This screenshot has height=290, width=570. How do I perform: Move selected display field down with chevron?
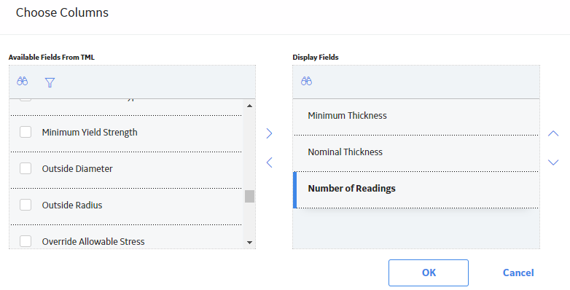click(x=553, y=162)
